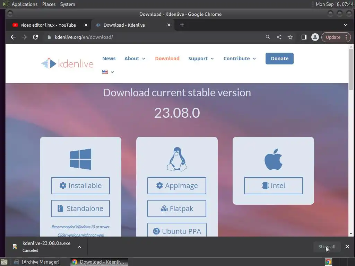This screenshot has height=266, width=355.
Task: Select the Download - Kdenlive taskbar entry
Action: [x=99, y=262]
